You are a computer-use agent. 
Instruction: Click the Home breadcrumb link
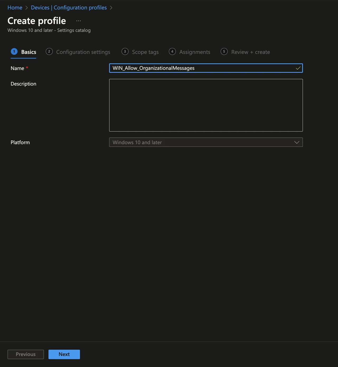pyautogui.click(x=15, y=8)
